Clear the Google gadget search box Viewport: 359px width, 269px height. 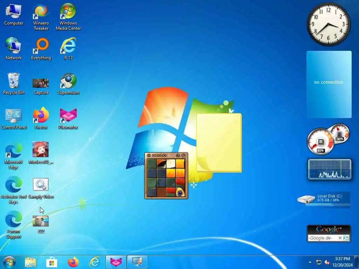pos(340,238)
